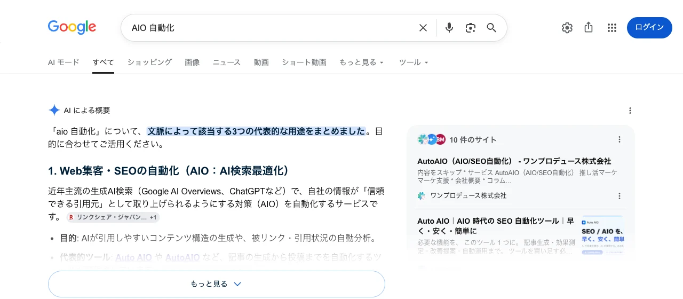
Task: Open options menu beside 10 件のサイト
Action: [620, 139]
